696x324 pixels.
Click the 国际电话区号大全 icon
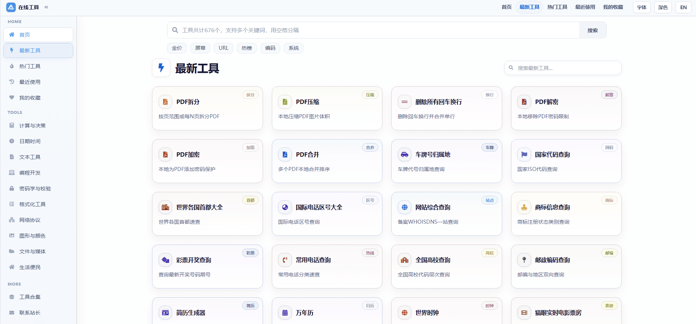point(285,207)
